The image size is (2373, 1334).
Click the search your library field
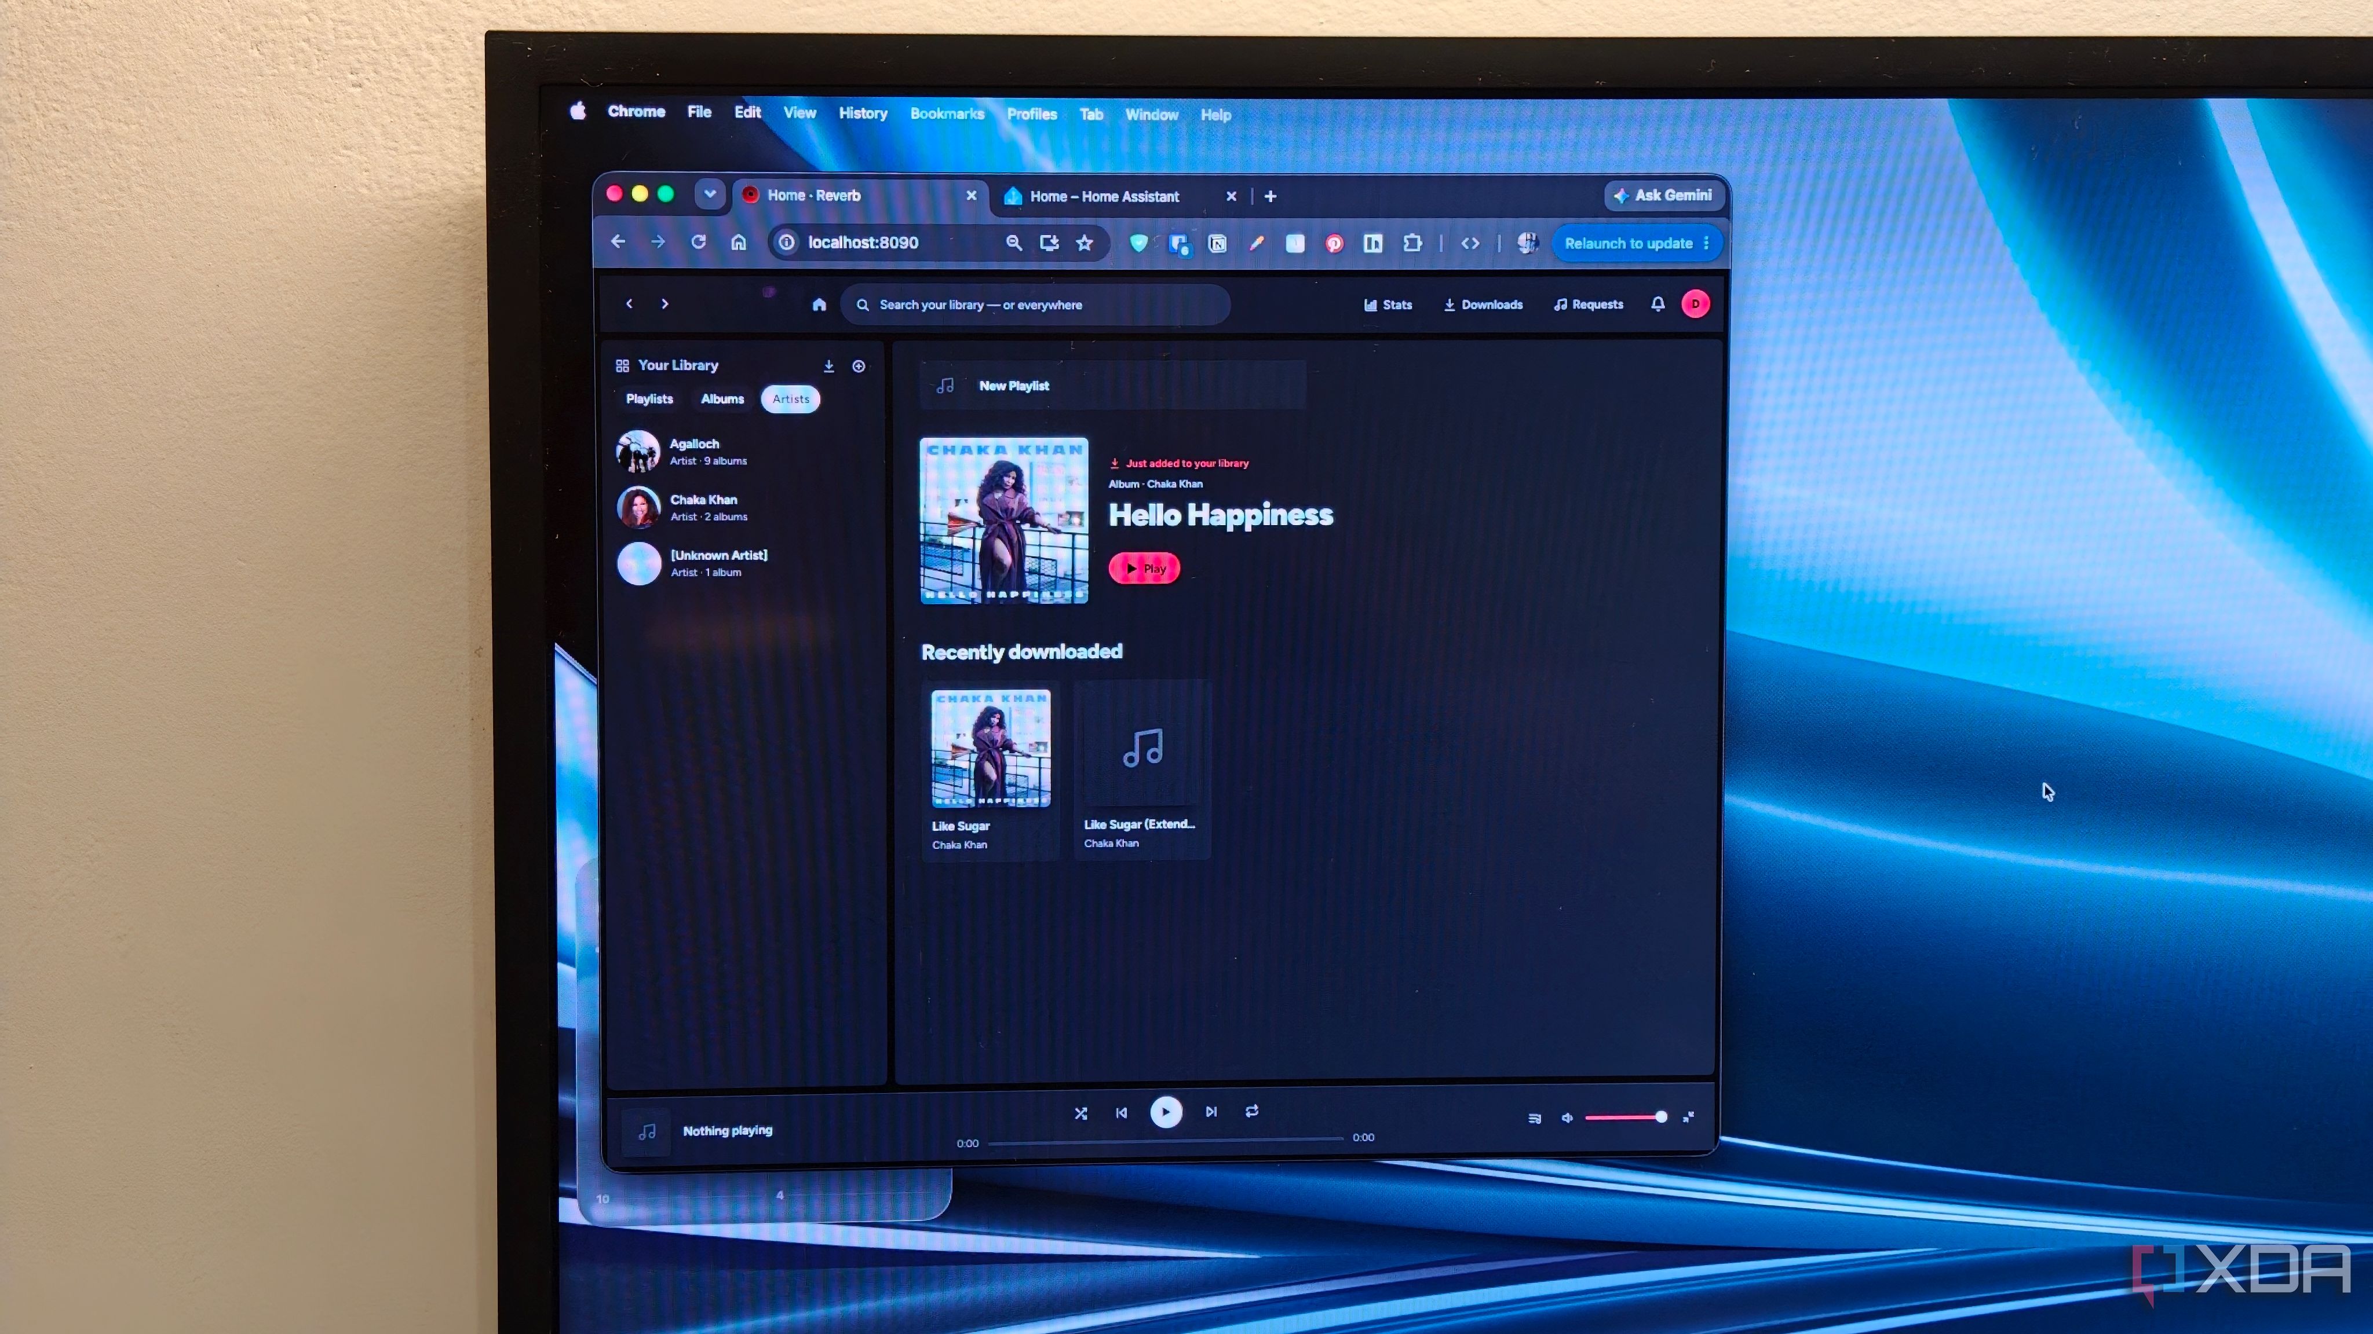pos(1035,305)
